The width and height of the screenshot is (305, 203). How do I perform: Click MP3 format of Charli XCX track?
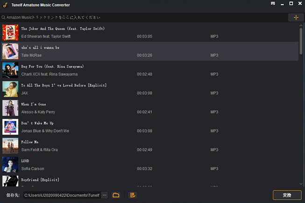pyautogui.click(x=214, y=74)
